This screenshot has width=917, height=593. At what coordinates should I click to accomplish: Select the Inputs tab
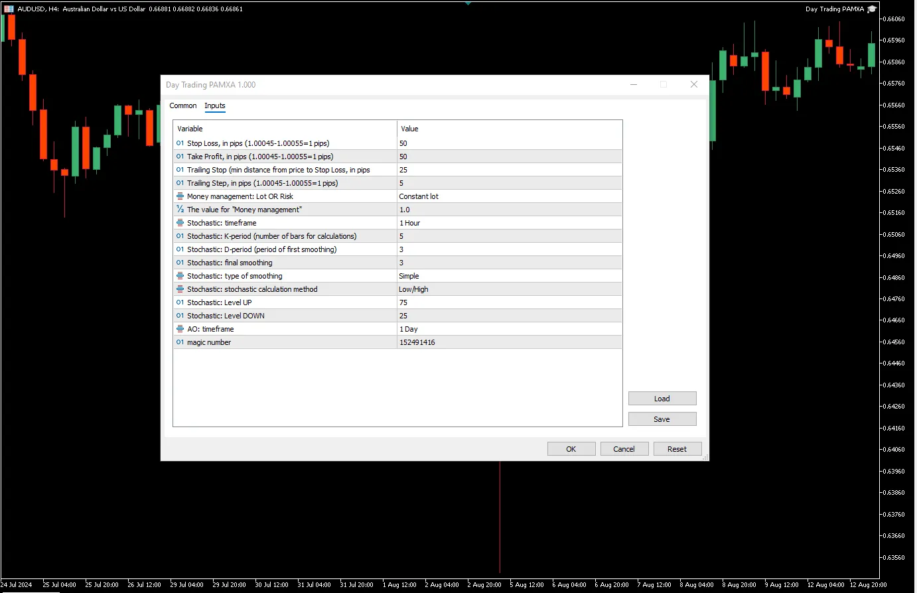[x=214, y=105]
